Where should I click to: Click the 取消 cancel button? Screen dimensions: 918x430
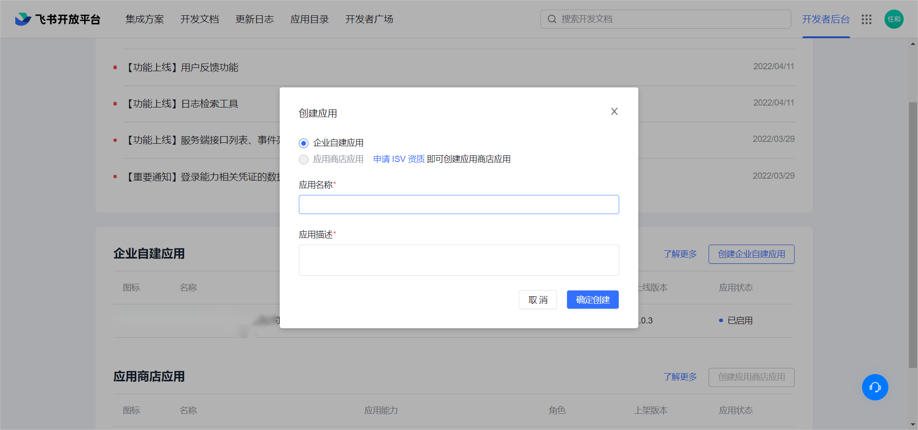(x=537, y=300)
